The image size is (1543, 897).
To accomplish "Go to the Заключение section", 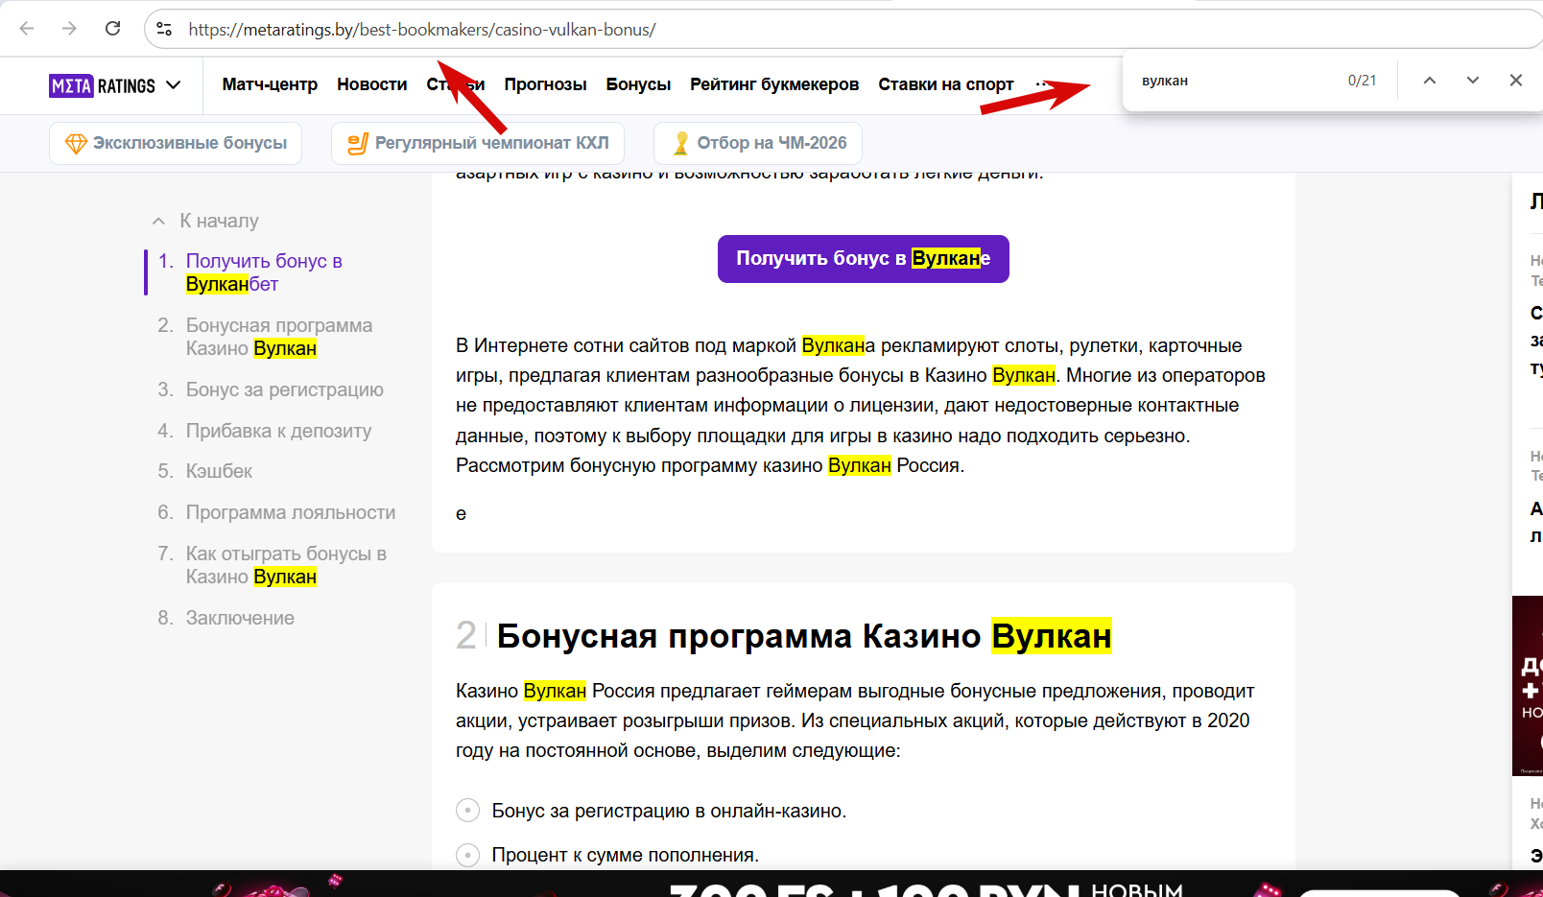I will [x=240, y=618].
